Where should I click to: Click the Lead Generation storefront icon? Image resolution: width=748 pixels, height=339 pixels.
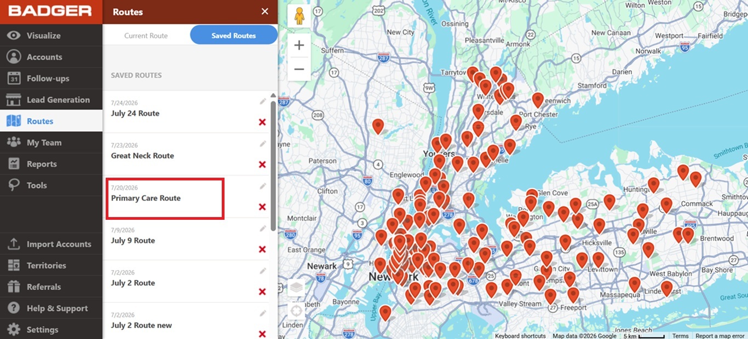click(14, 100)
